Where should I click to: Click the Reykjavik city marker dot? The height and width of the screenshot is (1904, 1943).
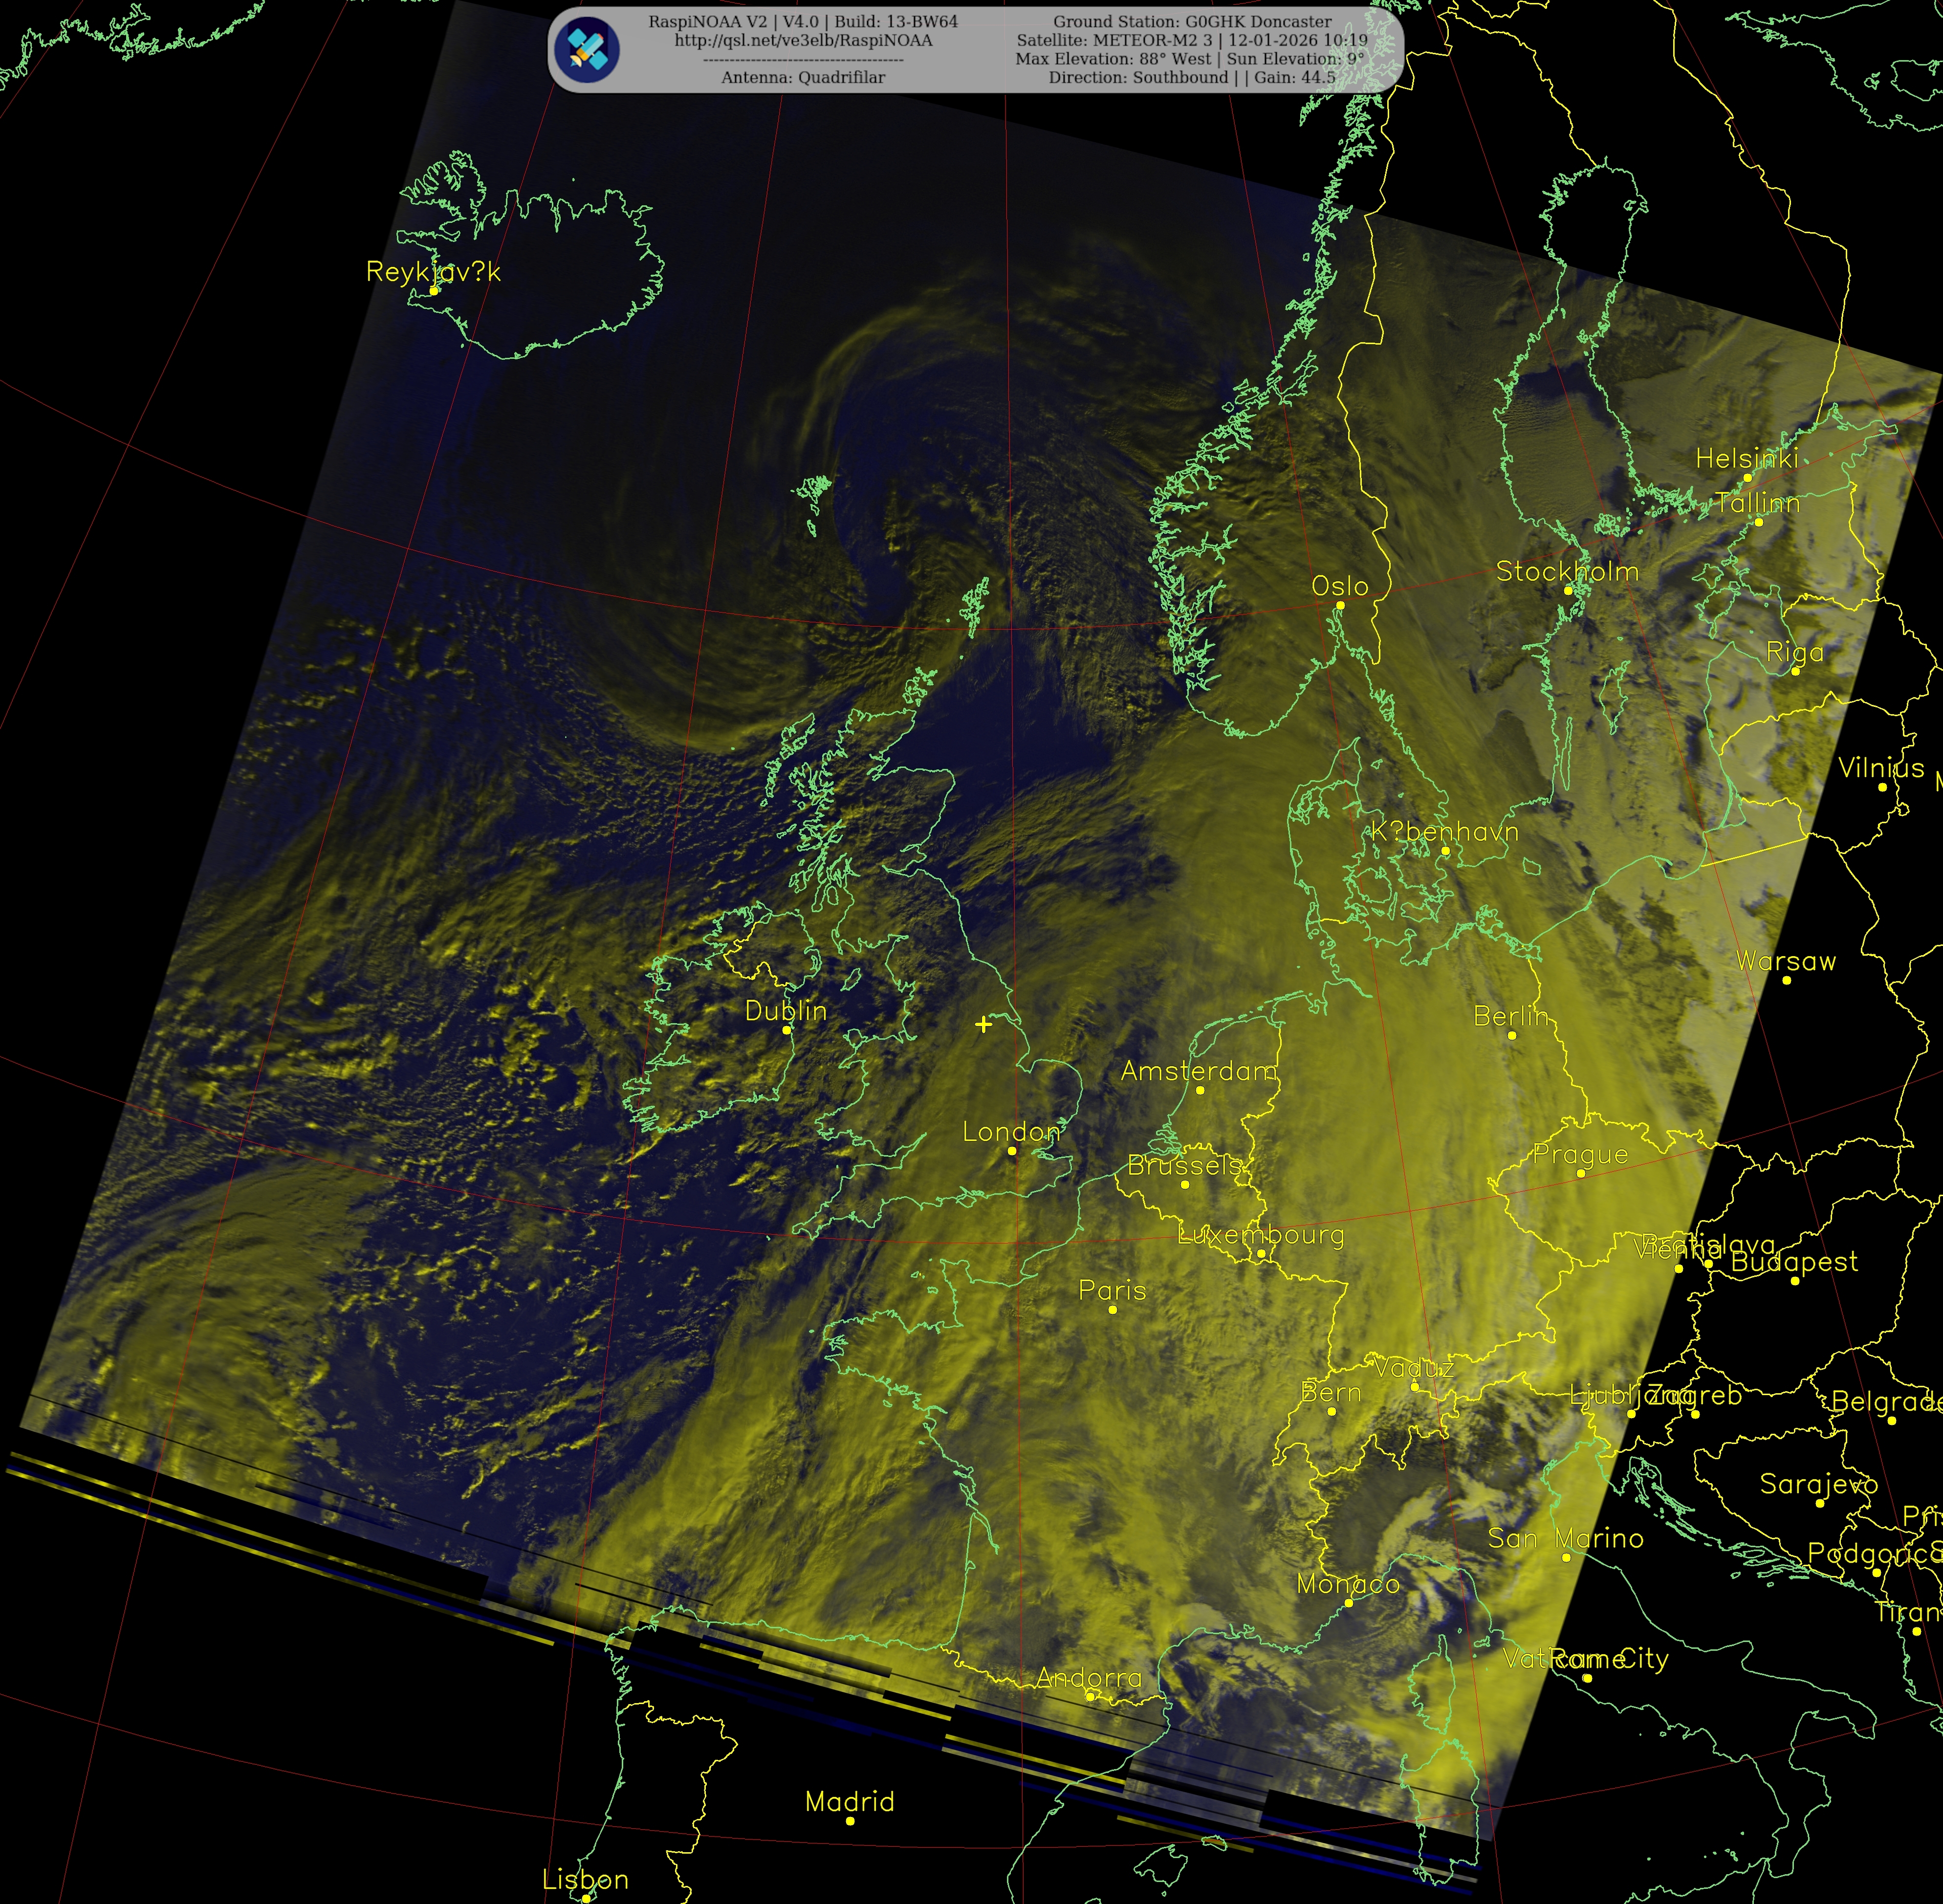434,291
